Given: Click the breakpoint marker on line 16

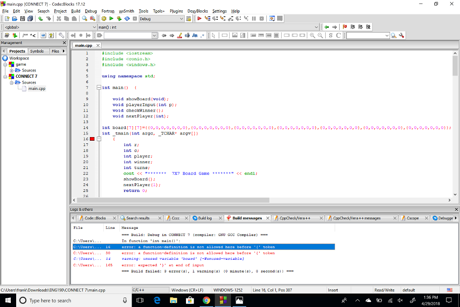Looking at the screenshot, I should [x=93, y=139].
